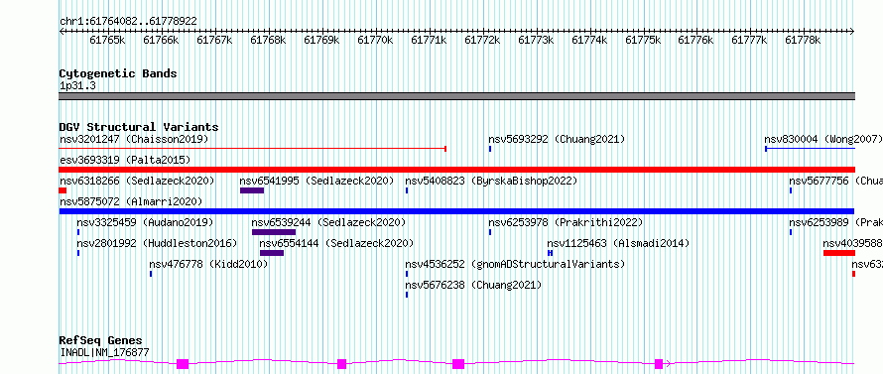Click the blue marker under nsv6253978
883x374 pixels.
click(490, 232)
